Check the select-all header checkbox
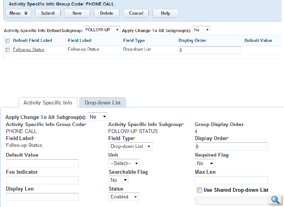 [x=7, y=41]
